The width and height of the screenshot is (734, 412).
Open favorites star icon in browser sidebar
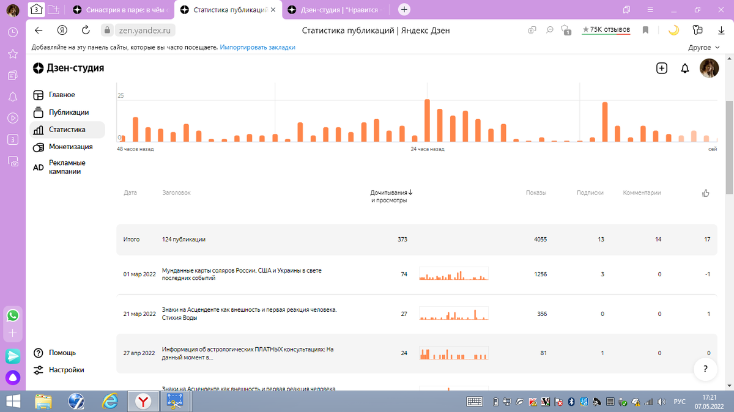click(x=12, y=54)
